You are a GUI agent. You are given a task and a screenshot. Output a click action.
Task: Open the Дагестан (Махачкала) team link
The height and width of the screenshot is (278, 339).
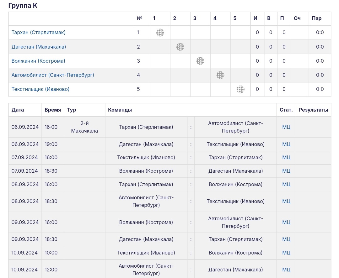[39, 47]
